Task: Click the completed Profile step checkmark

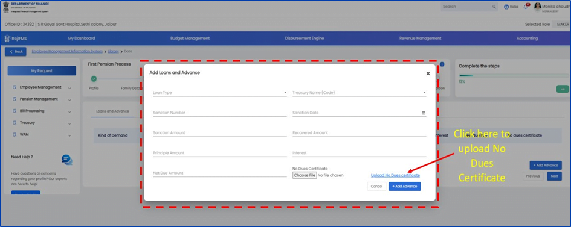Action: click(94, 78)
